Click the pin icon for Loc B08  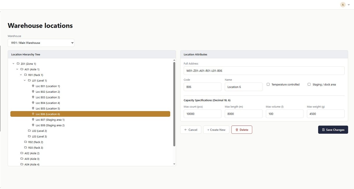coord(33,125)
